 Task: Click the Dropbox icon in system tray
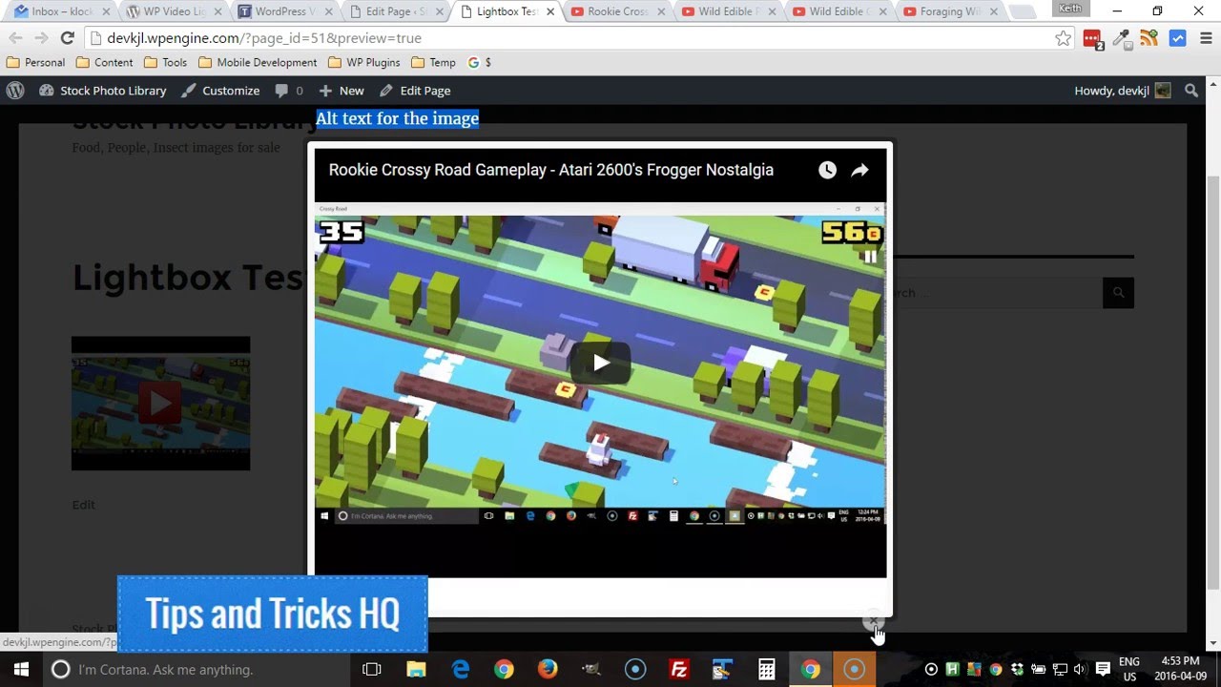[1017, 669]
